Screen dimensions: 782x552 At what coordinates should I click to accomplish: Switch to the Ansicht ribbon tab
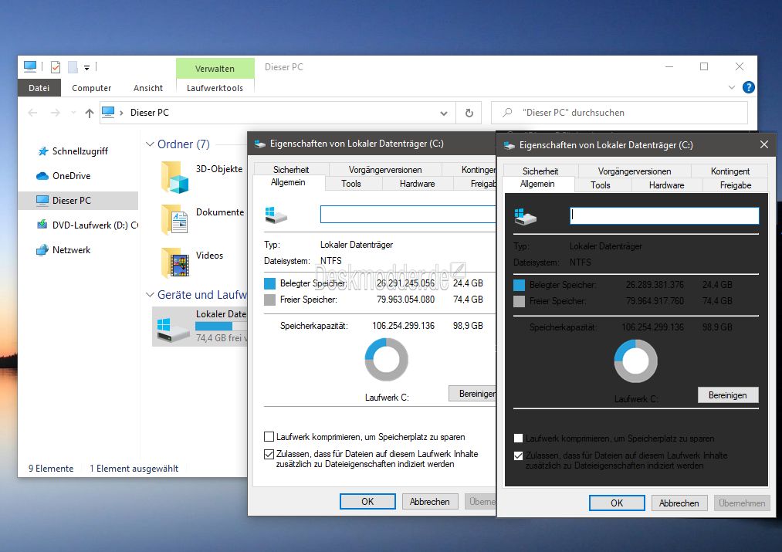click(x=148, y=88)
